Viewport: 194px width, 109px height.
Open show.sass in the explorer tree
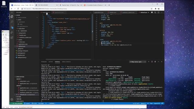pyautogui.click(x=22, y=42)
